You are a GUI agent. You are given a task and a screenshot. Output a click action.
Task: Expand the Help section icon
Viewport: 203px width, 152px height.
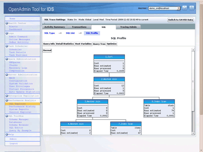coord(7,135)
